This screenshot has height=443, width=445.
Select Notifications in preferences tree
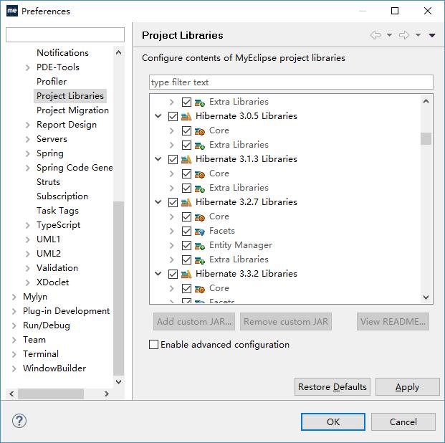point(63,53)
